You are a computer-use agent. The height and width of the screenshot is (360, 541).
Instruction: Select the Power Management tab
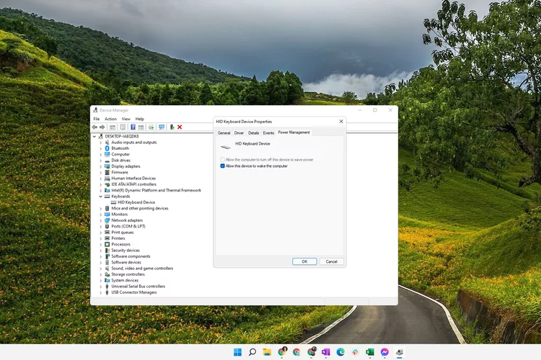point(294,132)
